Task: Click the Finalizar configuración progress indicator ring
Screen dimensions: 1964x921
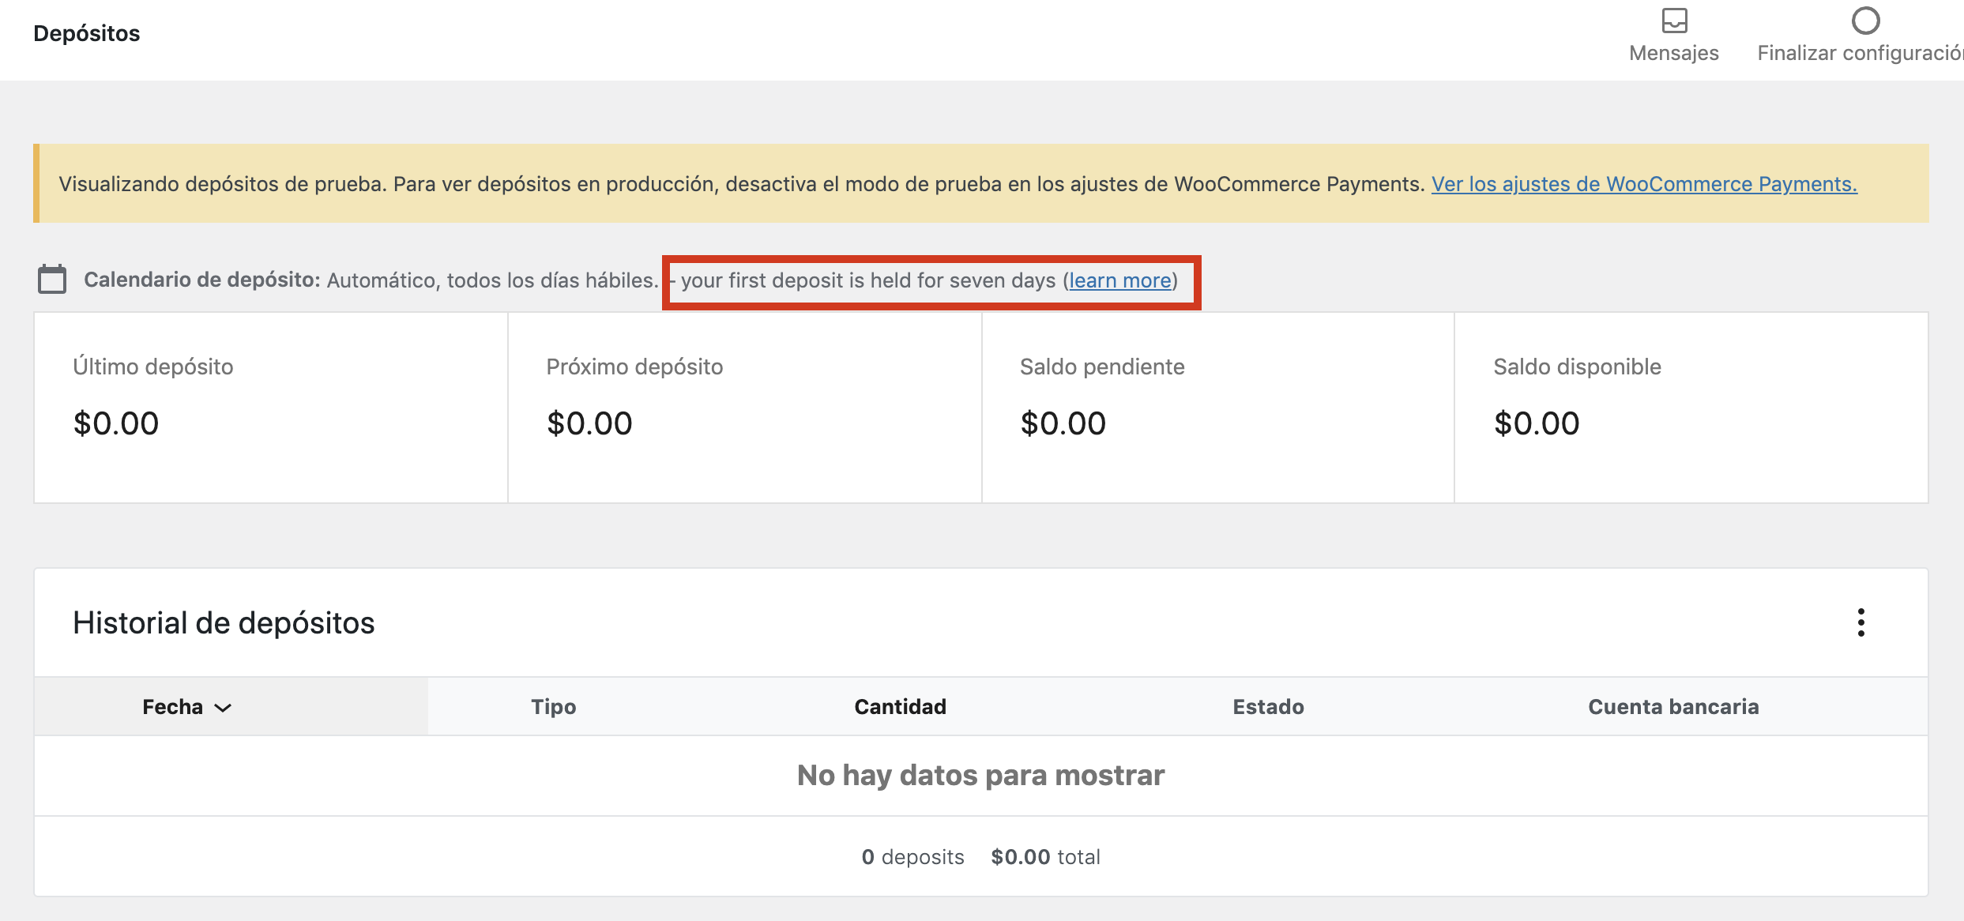Action: click(1867, 21)
